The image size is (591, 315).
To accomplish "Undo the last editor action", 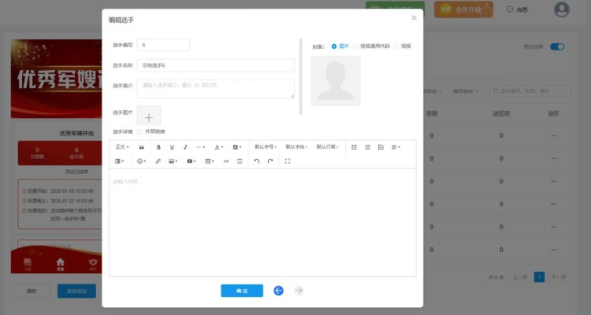I will [x=256, y=161].
